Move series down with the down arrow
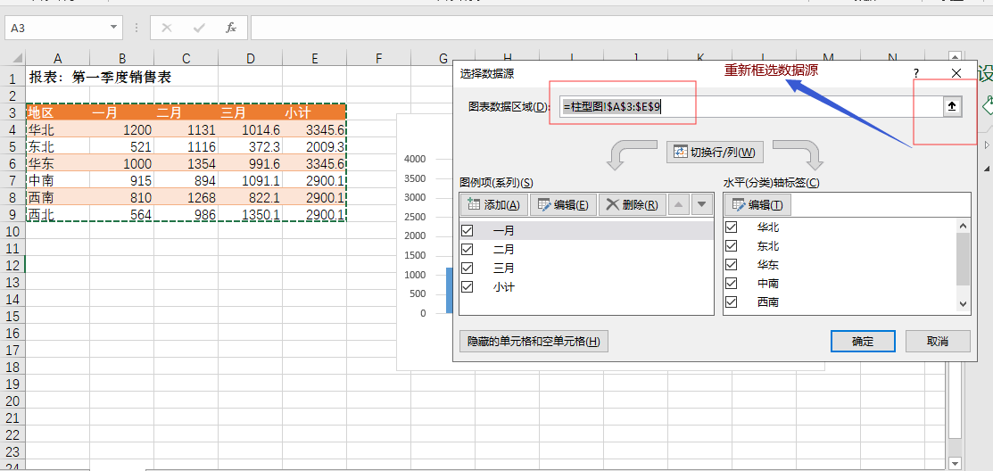The height and width of the screenshot is (471, 993). point(700,204)
